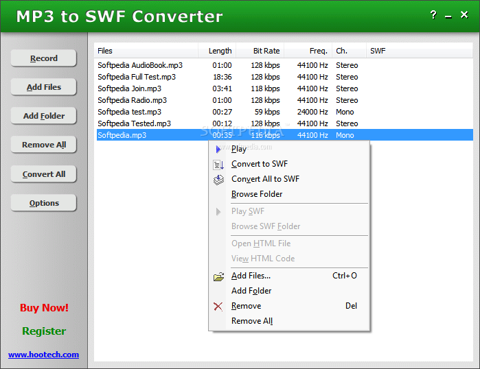Sort by the Bit Rate column header
Image resolution: width=480 pixels, height=369 pixels.
tap(260, 51)
